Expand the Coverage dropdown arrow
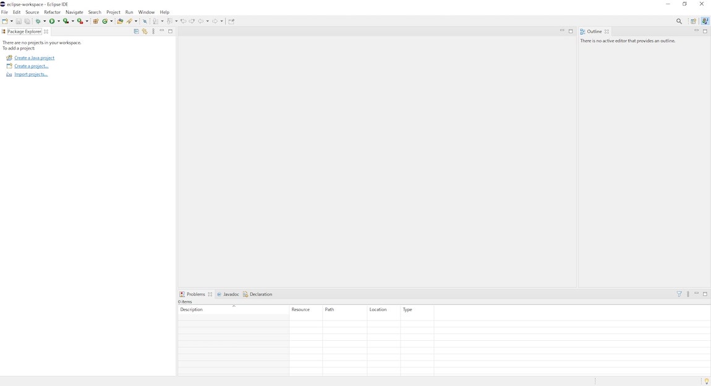The image size is (711, 386). (72, 21)
